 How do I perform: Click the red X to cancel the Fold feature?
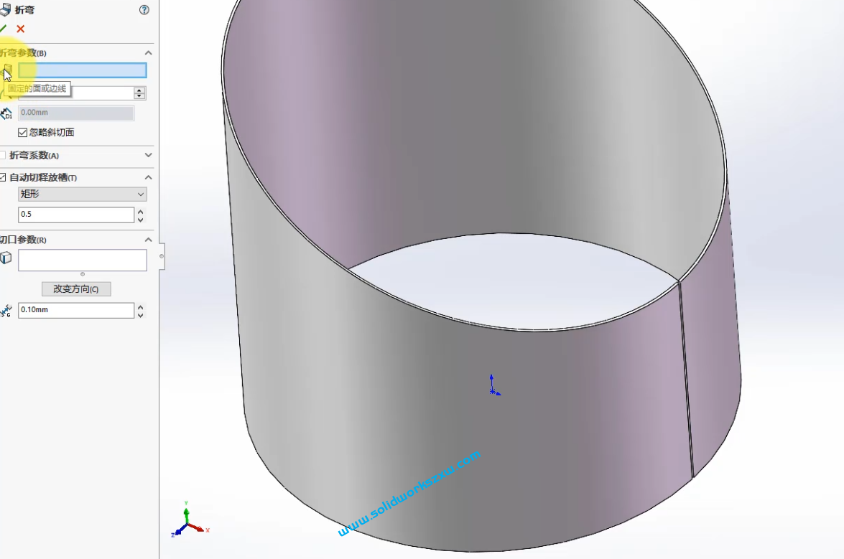click(x=19, y=29)
